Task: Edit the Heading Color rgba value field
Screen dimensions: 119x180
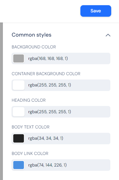Action: 68,112
